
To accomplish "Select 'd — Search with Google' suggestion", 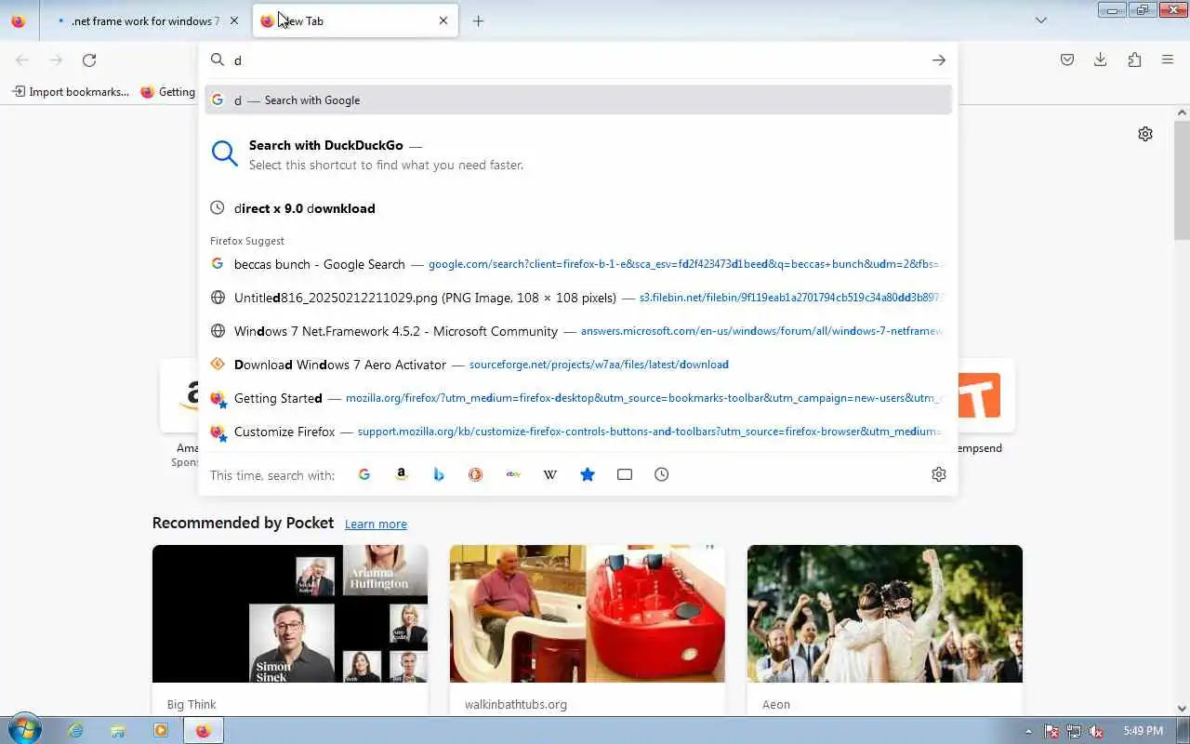I will tap(578, 100).
